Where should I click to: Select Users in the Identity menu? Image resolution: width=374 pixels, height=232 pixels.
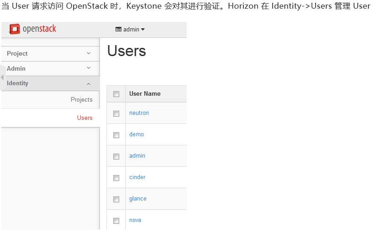84,118
